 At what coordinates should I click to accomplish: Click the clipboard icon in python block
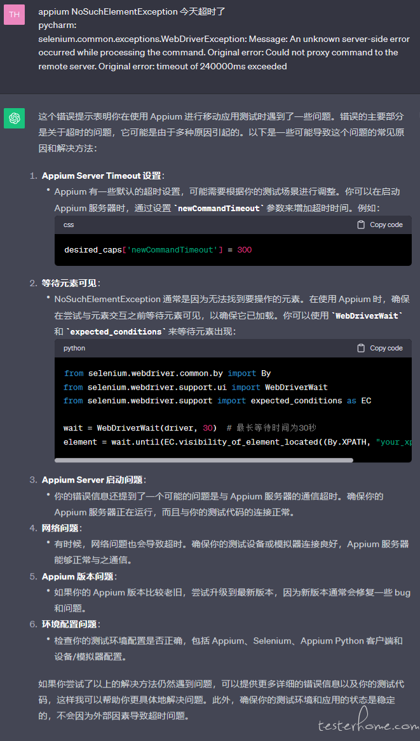(361, 349)
